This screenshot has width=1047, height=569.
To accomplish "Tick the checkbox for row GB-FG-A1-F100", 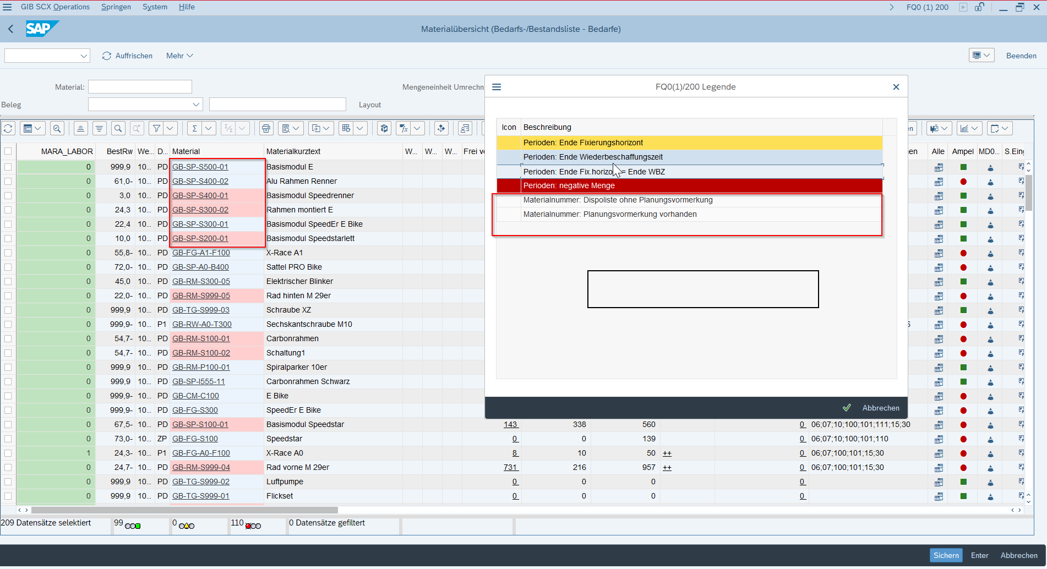I will click(8, 253).
